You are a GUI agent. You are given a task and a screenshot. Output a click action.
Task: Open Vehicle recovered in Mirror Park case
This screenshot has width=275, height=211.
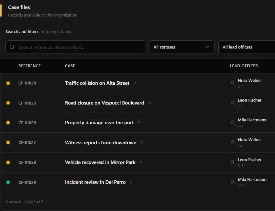coord(100,162)
